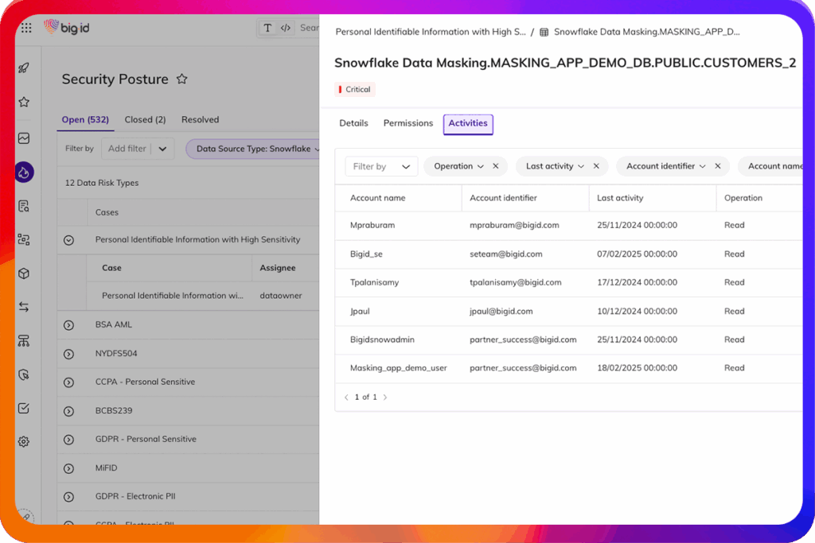Open the checklist task icon in sidebar
The width and height of the screenshot is (815, 543).
click(24, 408)
